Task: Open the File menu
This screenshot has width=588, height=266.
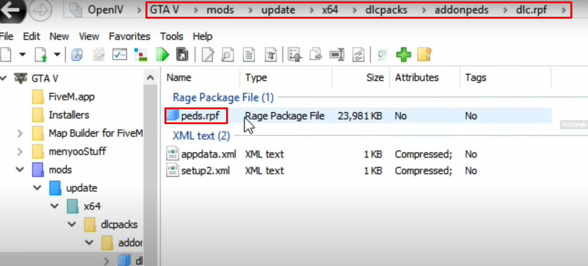Action: 6,36
